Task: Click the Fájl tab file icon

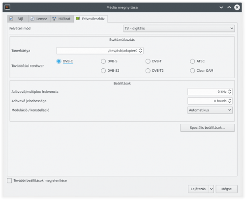Action: [11, 19]
